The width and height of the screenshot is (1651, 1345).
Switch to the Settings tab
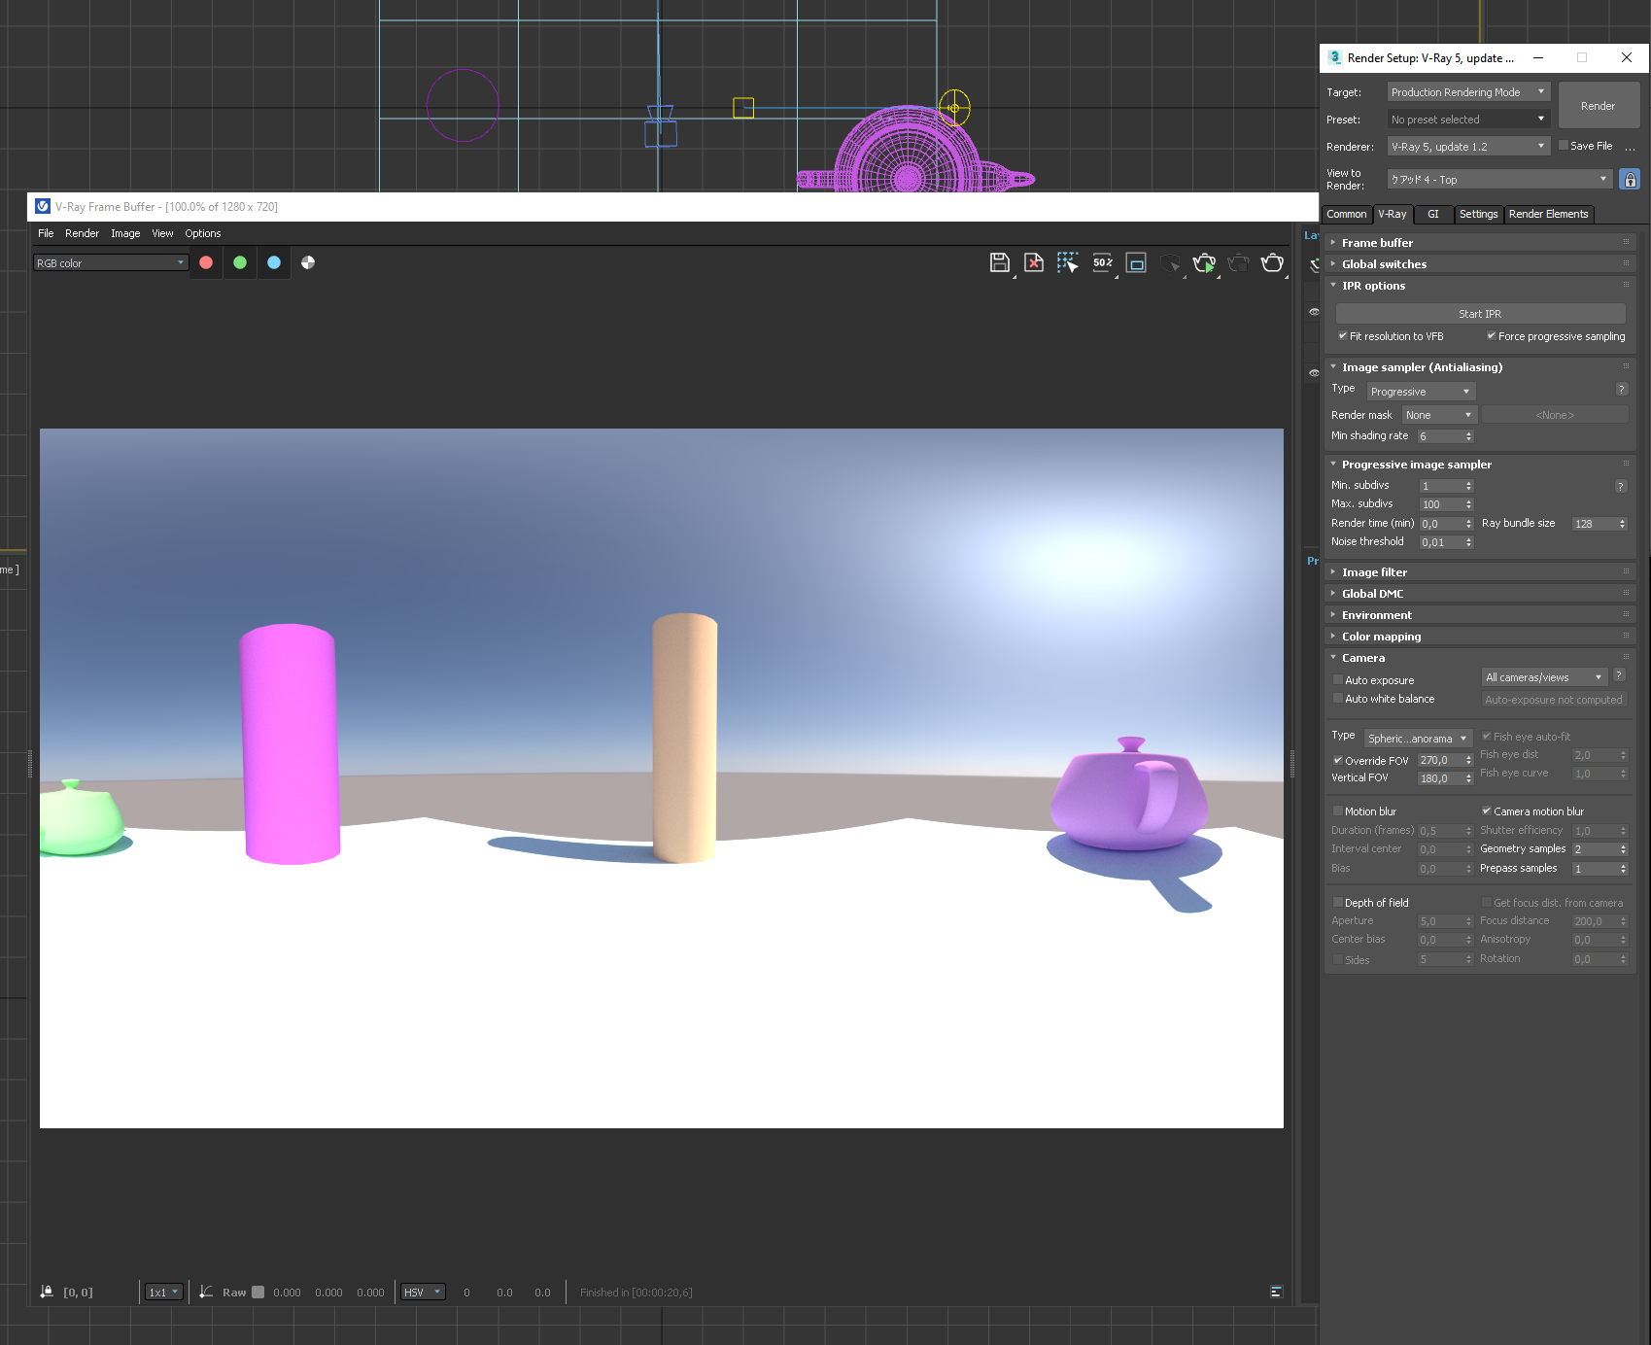(x=1478, y=214)
